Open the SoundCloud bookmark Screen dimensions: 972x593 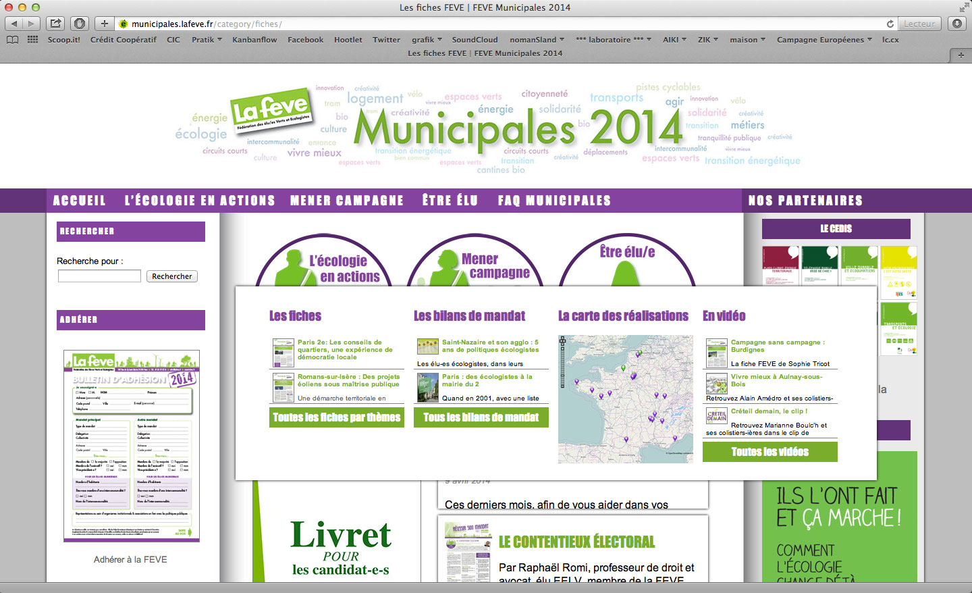[x=475, y=40]
